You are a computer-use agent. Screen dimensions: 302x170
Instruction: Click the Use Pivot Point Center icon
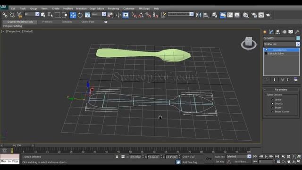(x=110, y=15)
